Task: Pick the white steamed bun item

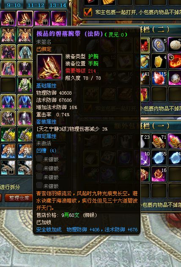Action: coord(175,45)
